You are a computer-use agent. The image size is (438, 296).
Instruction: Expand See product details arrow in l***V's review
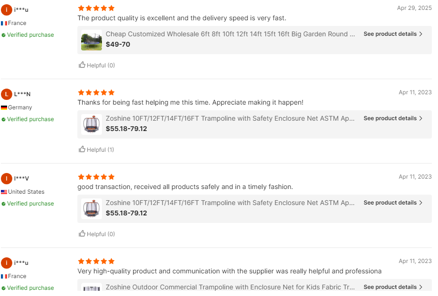[421, 203]
